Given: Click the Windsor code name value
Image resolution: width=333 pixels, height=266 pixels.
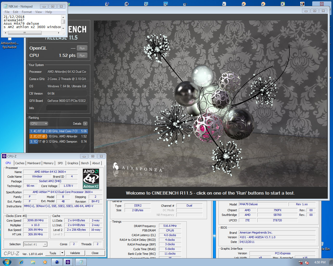Looking at the screenshot, I should point(37,176).
